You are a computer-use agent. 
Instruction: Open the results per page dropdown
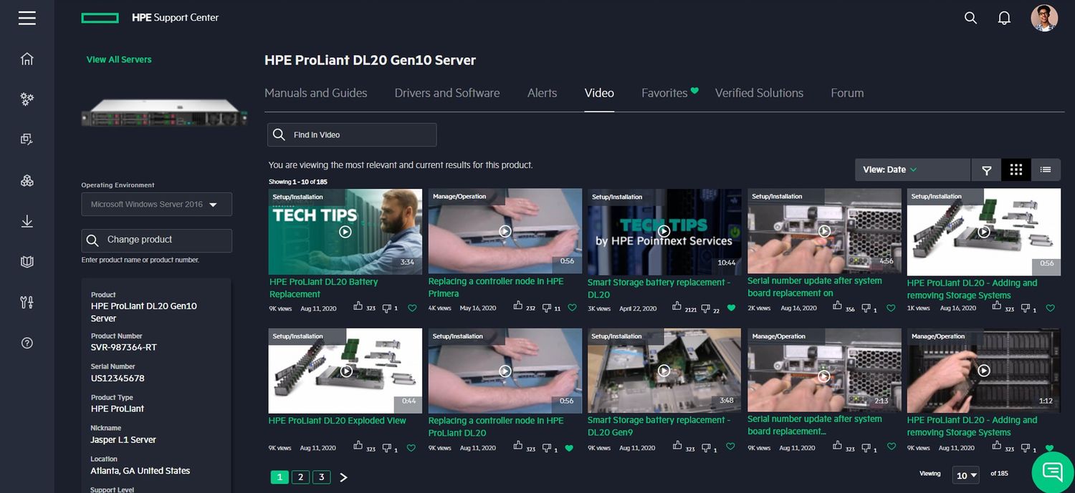click(x=967, y=475)
